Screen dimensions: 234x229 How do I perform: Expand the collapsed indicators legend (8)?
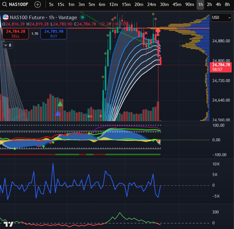(8, 45)
